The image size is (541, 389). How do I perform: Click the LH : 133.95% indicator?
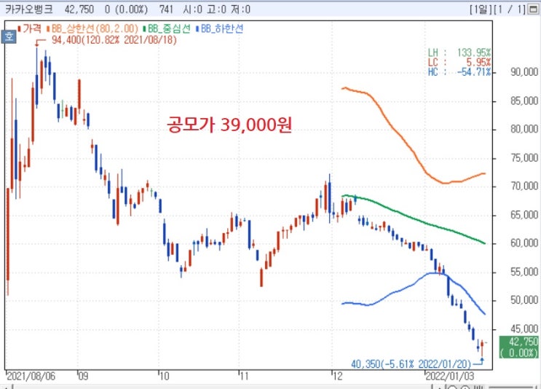pyautogui.click(x=459, y=52)
